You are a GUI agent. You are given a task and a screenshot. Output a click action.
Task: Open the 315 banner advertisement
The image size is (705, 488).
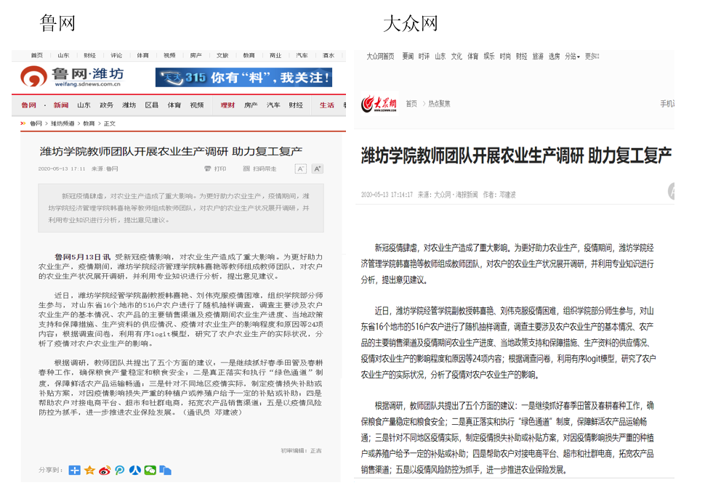pos(243,77)
